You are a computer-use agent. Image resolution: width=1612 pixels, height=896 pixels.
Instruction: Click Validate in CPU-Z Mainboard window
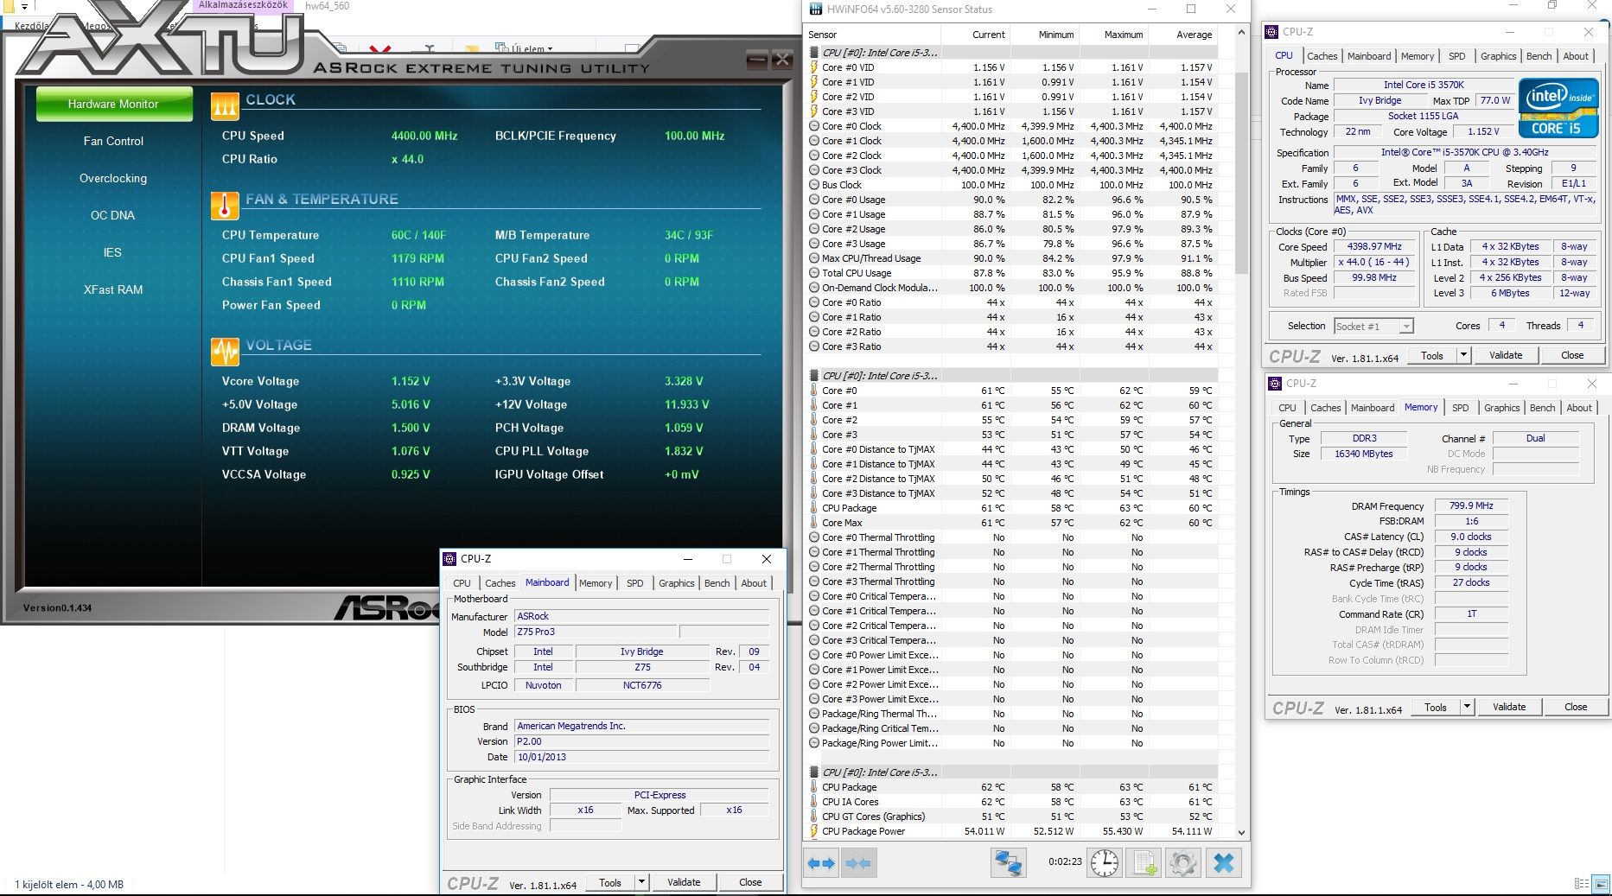684,882
